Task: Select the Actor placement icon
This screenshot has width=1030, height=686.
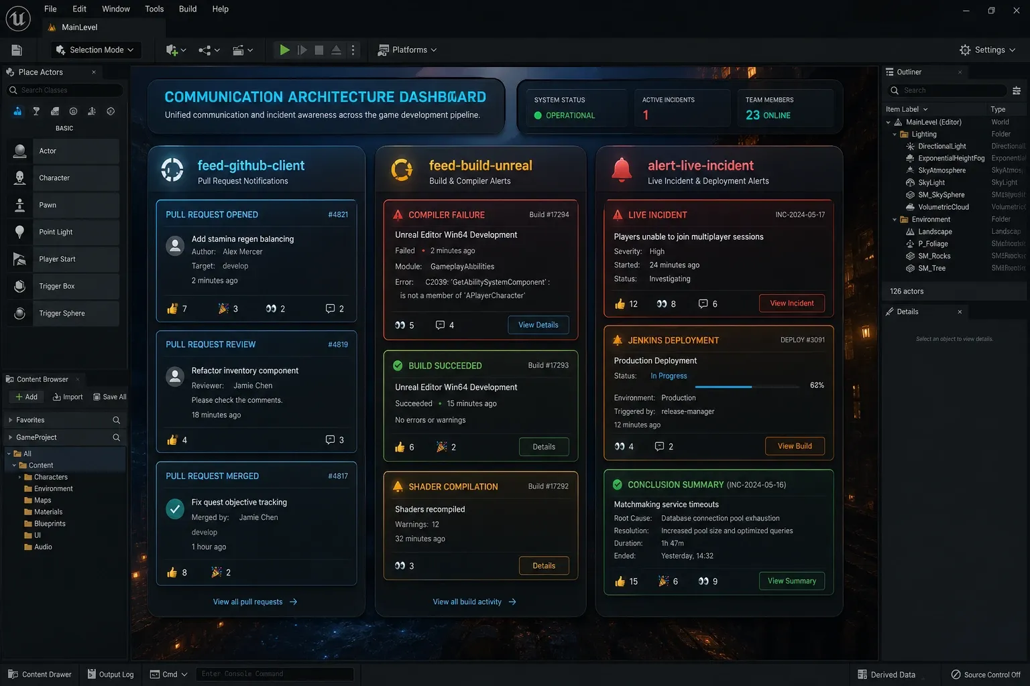Action: tap(20, 151)
